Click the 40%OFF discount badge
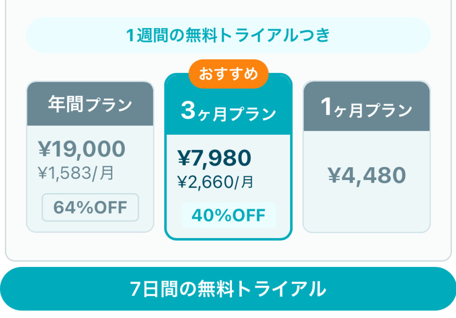This screenshot has width=456, height=318. (x=228, y=215)
